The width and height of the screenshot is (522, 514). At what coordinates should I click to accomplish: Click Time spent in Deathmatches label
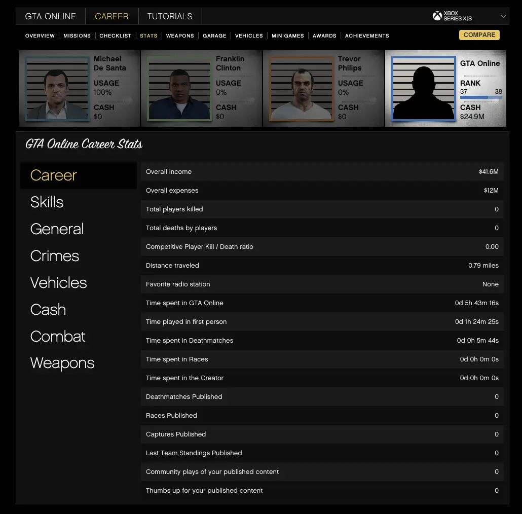coord(190,341)
